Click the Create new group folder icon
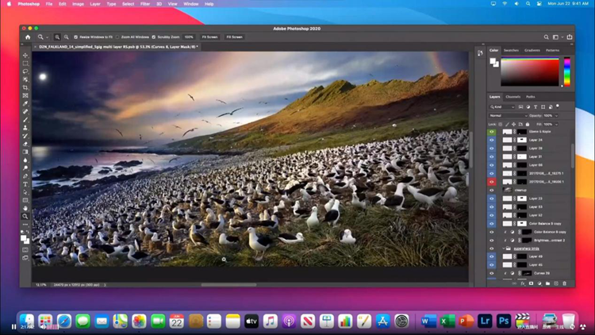The image size is (595, 335). pos(547,283)
